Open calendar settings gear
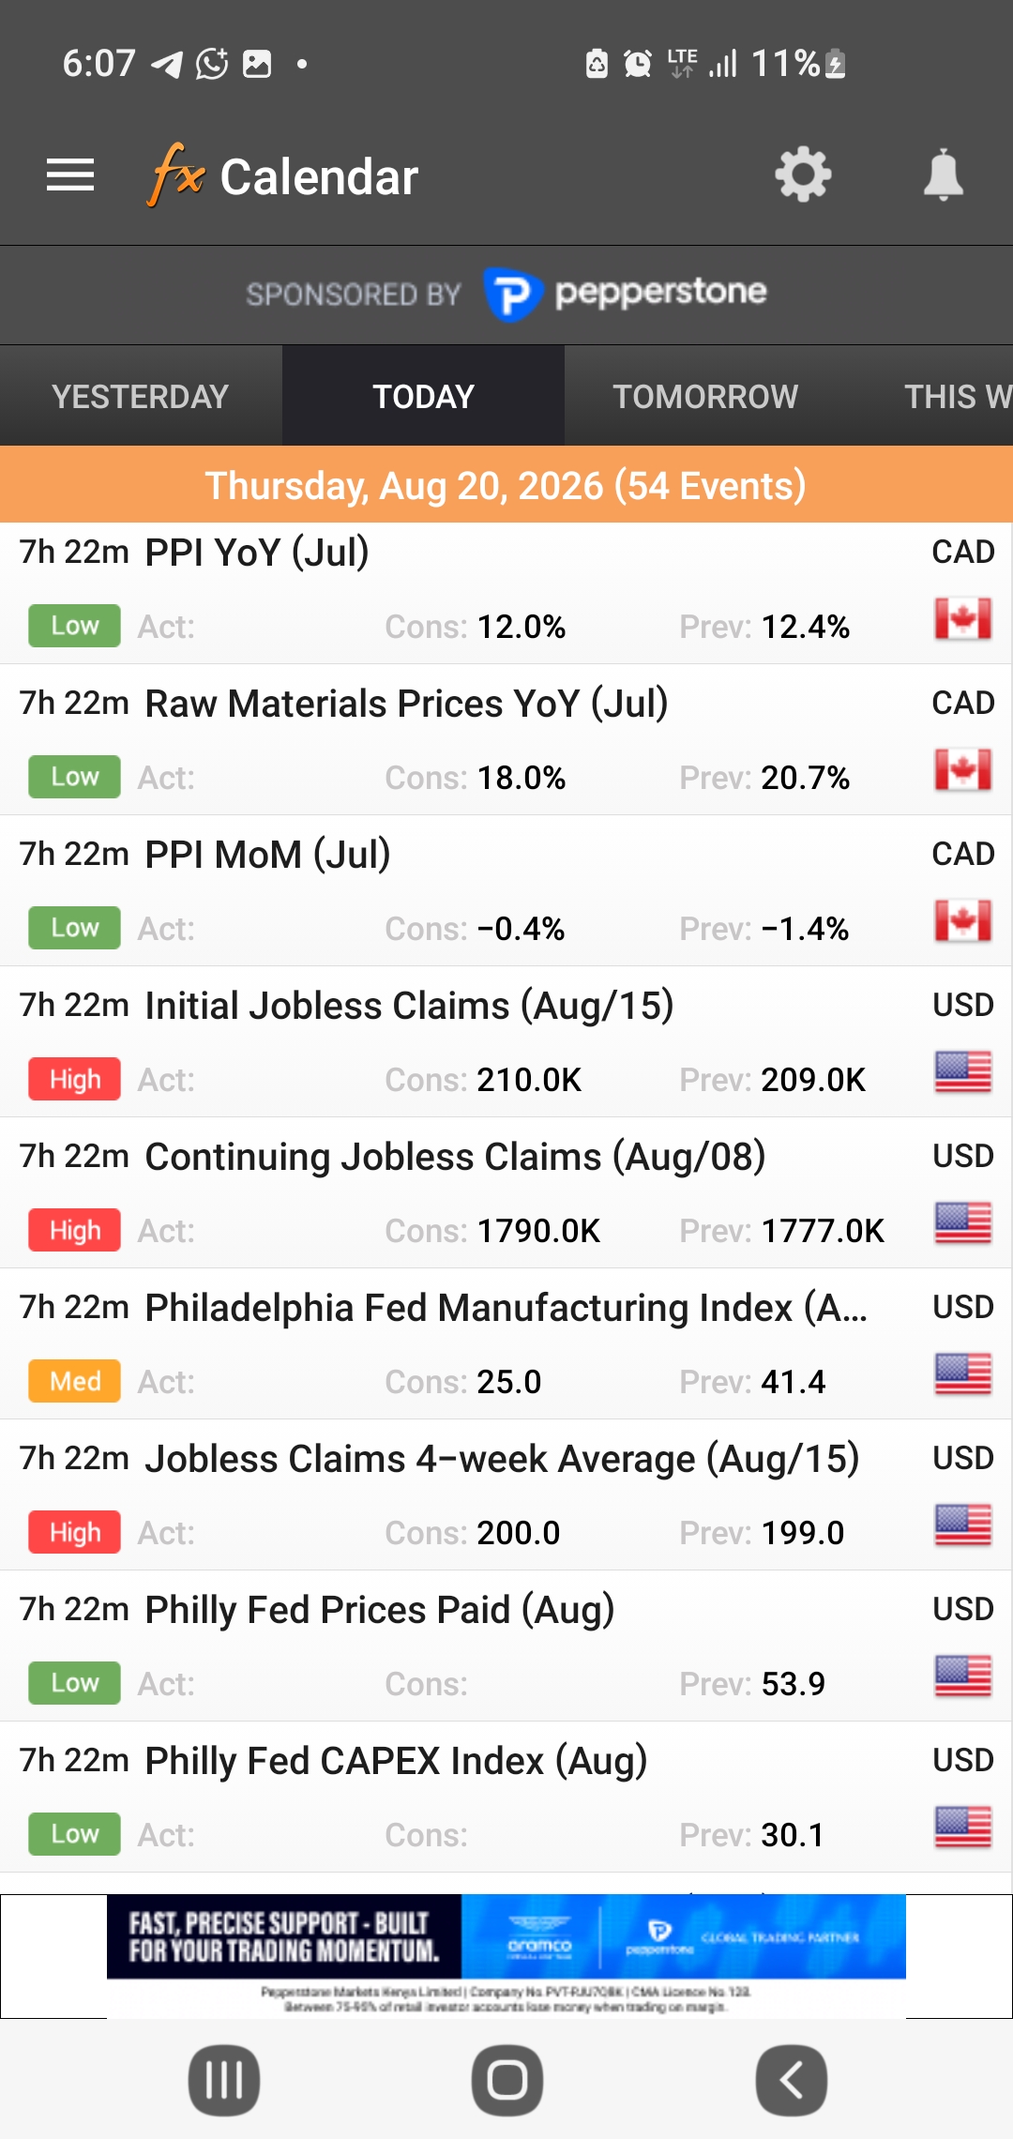Screen dimensions: 1013x2139 pyautogui.click(x=803, y=175)
